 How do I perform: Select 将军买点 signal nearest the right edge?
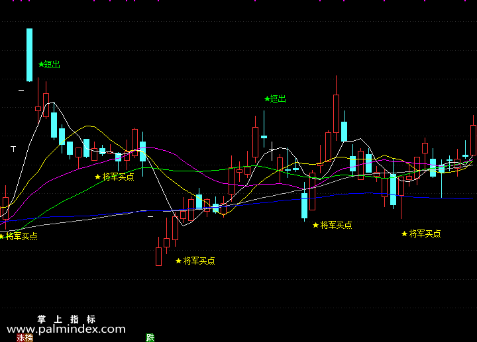point(421,234)
